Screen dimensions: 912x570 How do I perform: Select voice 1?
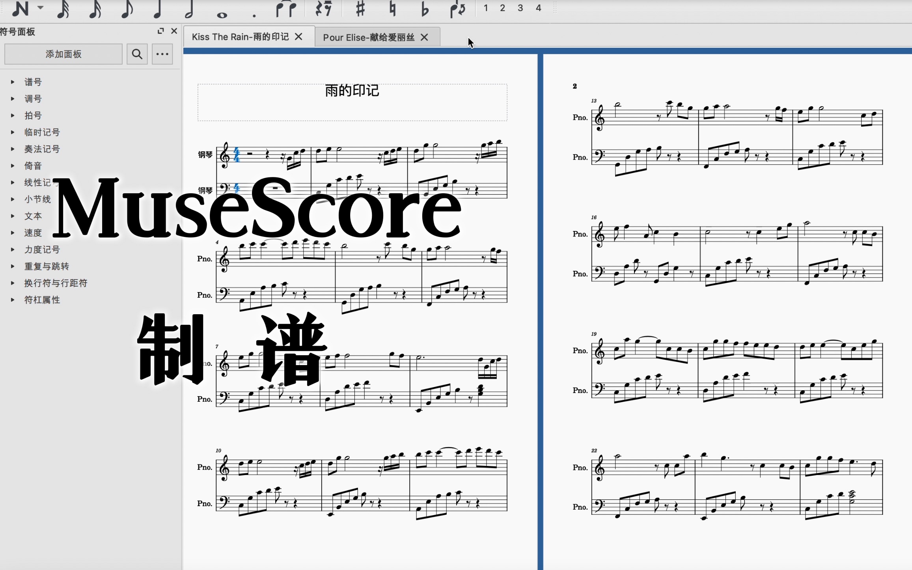pos(486,8)
